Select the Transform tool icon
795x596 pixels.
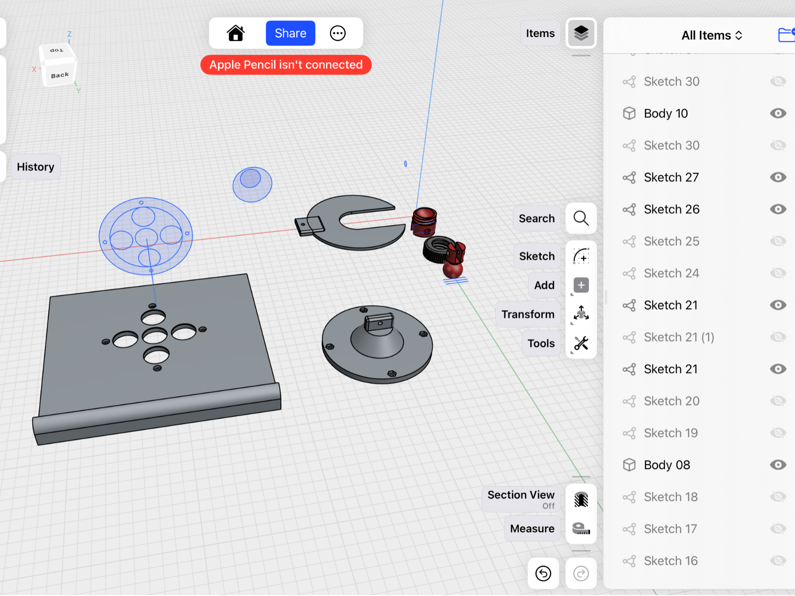581,314
